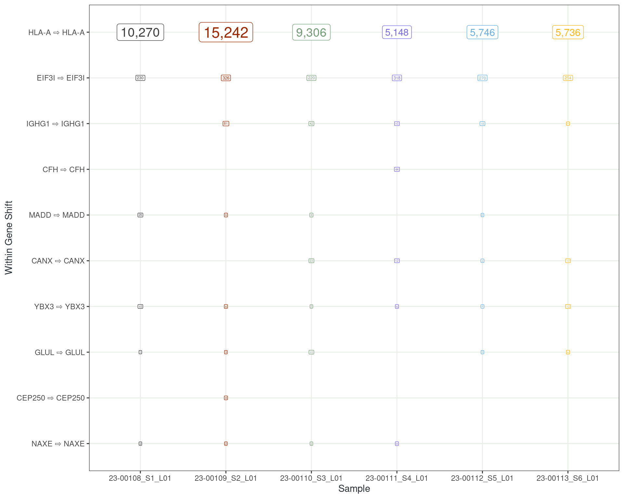624x499 pixels.
Task: Click the HLA-A ⇨ HLA-A axis label
Action: pos(56,32)
